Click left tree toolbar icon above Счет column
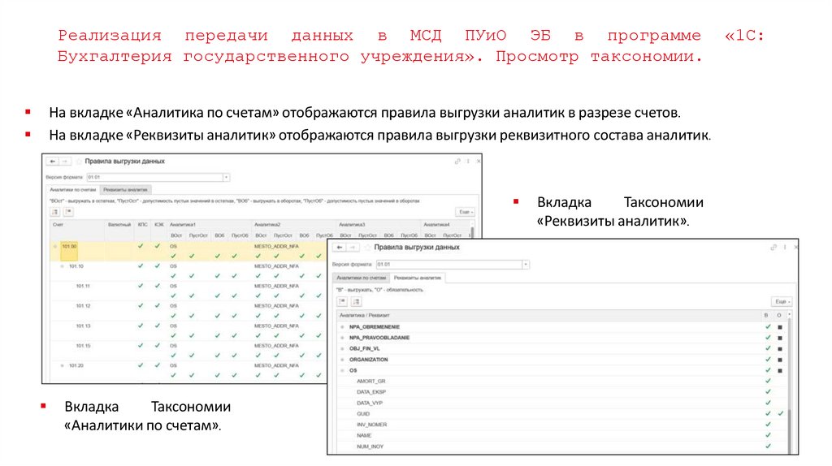 (x=55, y=212)
